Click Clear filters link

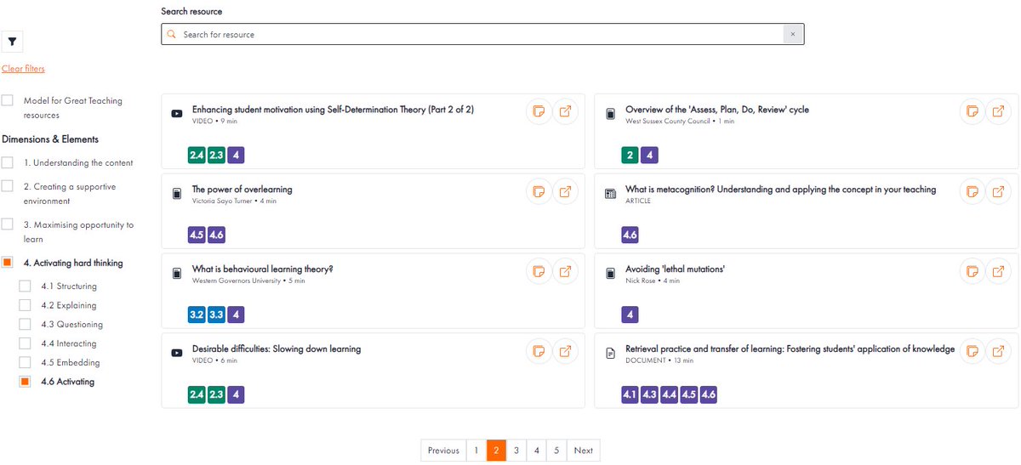23,69
